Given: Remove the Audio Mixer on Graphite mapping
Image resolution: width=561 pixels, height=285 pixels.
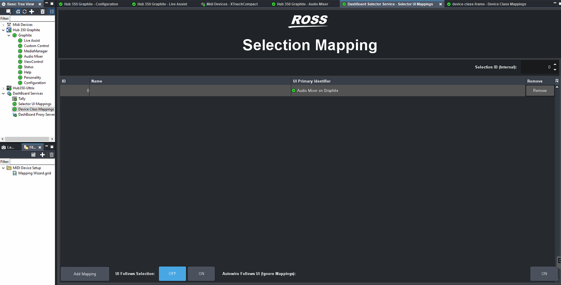Looking at the screenshot, I should [x=540, y=91].
